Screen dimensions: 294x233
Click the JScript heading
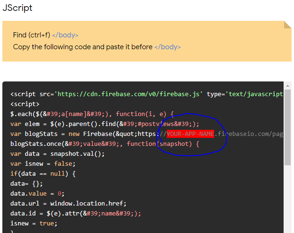(x=17, y=8)
